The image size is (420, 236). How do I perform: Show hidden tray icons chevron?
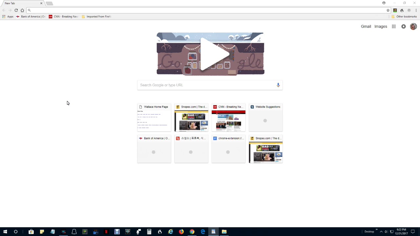click(x=381, y=232)
